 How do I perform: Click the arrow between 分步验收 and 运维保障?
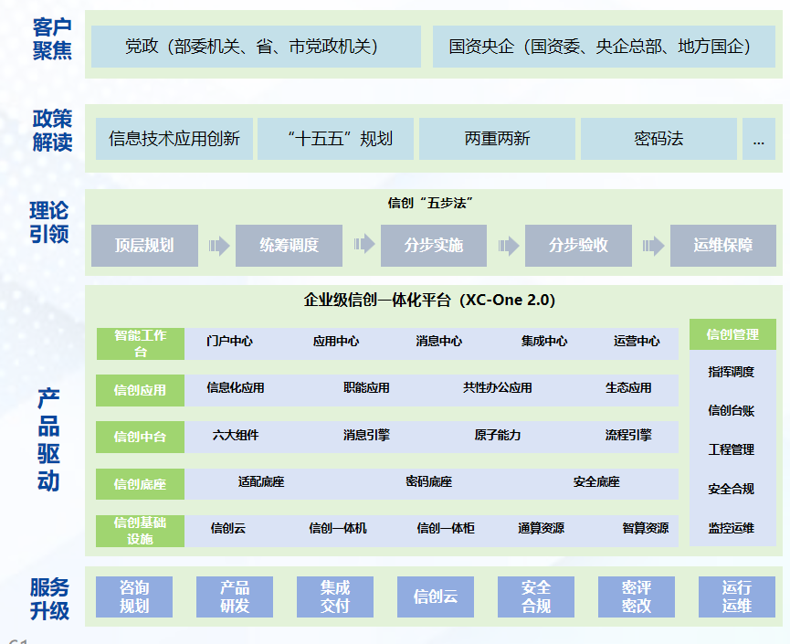coord(653,246)
